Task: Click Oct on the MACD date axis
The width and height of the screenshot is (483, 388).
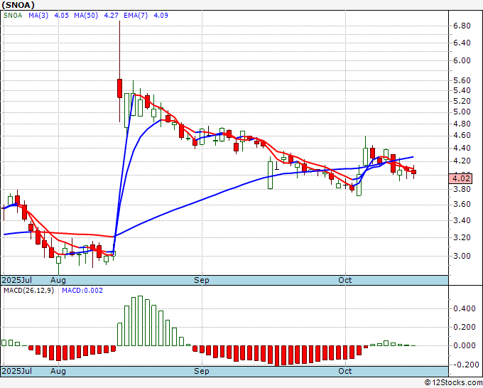Action: click(x=345, y=371)
